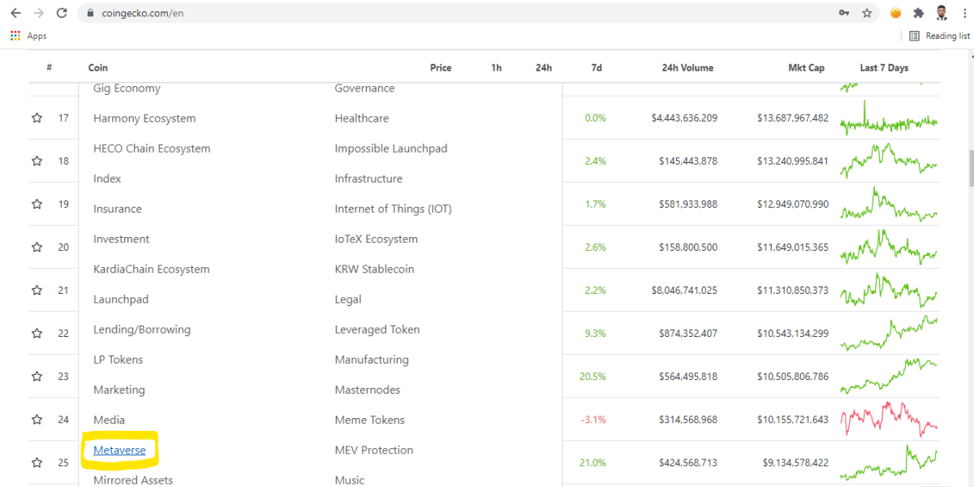Sort table by Price column
974x487 pixels.
click(441, 67)
